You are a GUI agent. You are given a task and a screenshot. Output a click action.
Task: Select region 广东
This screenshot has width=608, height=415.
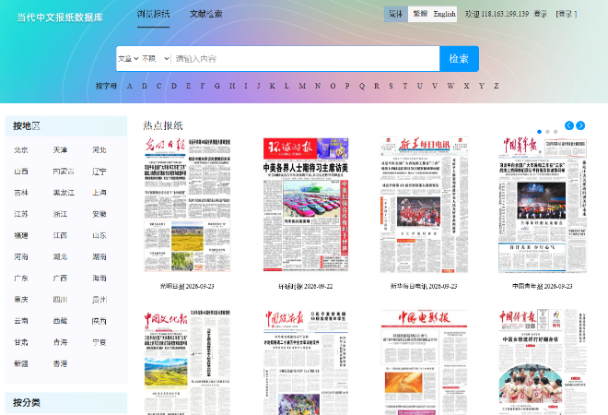pos(21,278)
